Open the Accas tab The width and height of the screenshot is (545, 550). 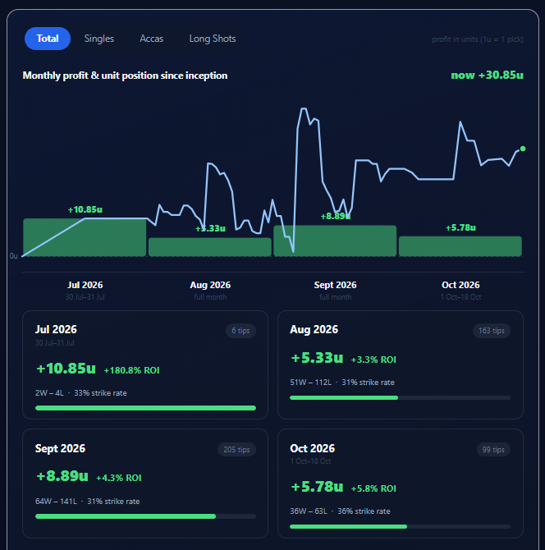152,39
